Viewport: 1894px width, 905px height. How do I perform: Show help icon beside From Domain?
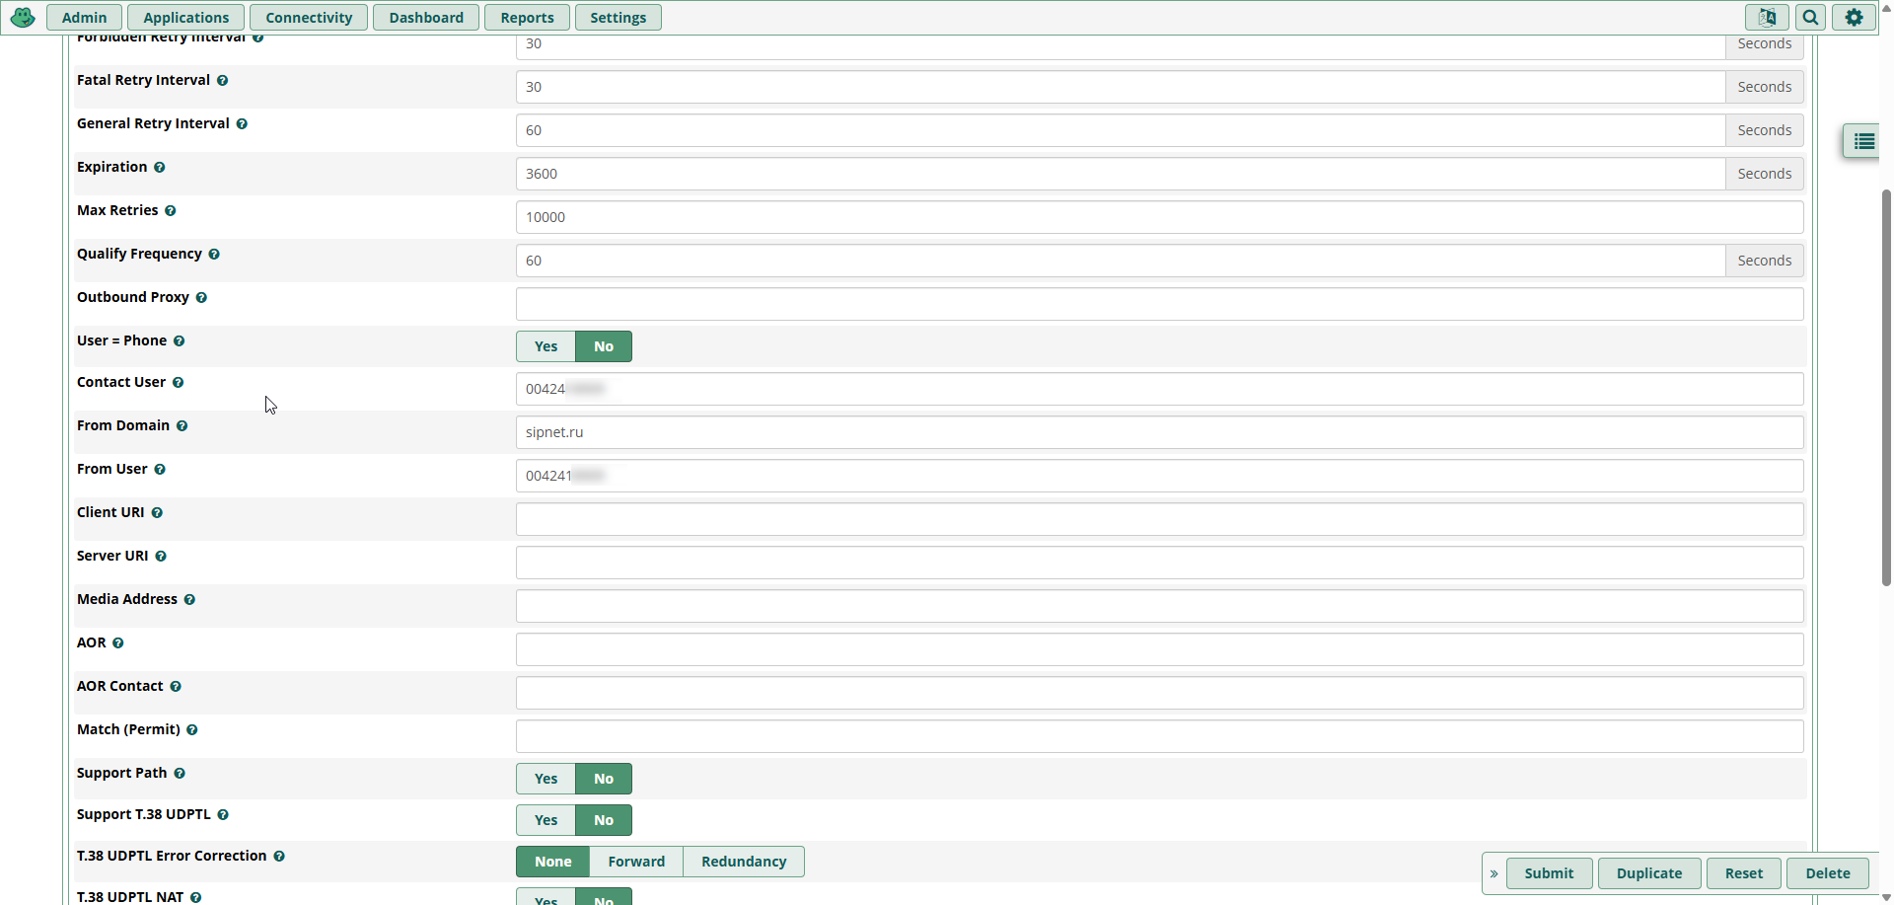tap(182, 426)
